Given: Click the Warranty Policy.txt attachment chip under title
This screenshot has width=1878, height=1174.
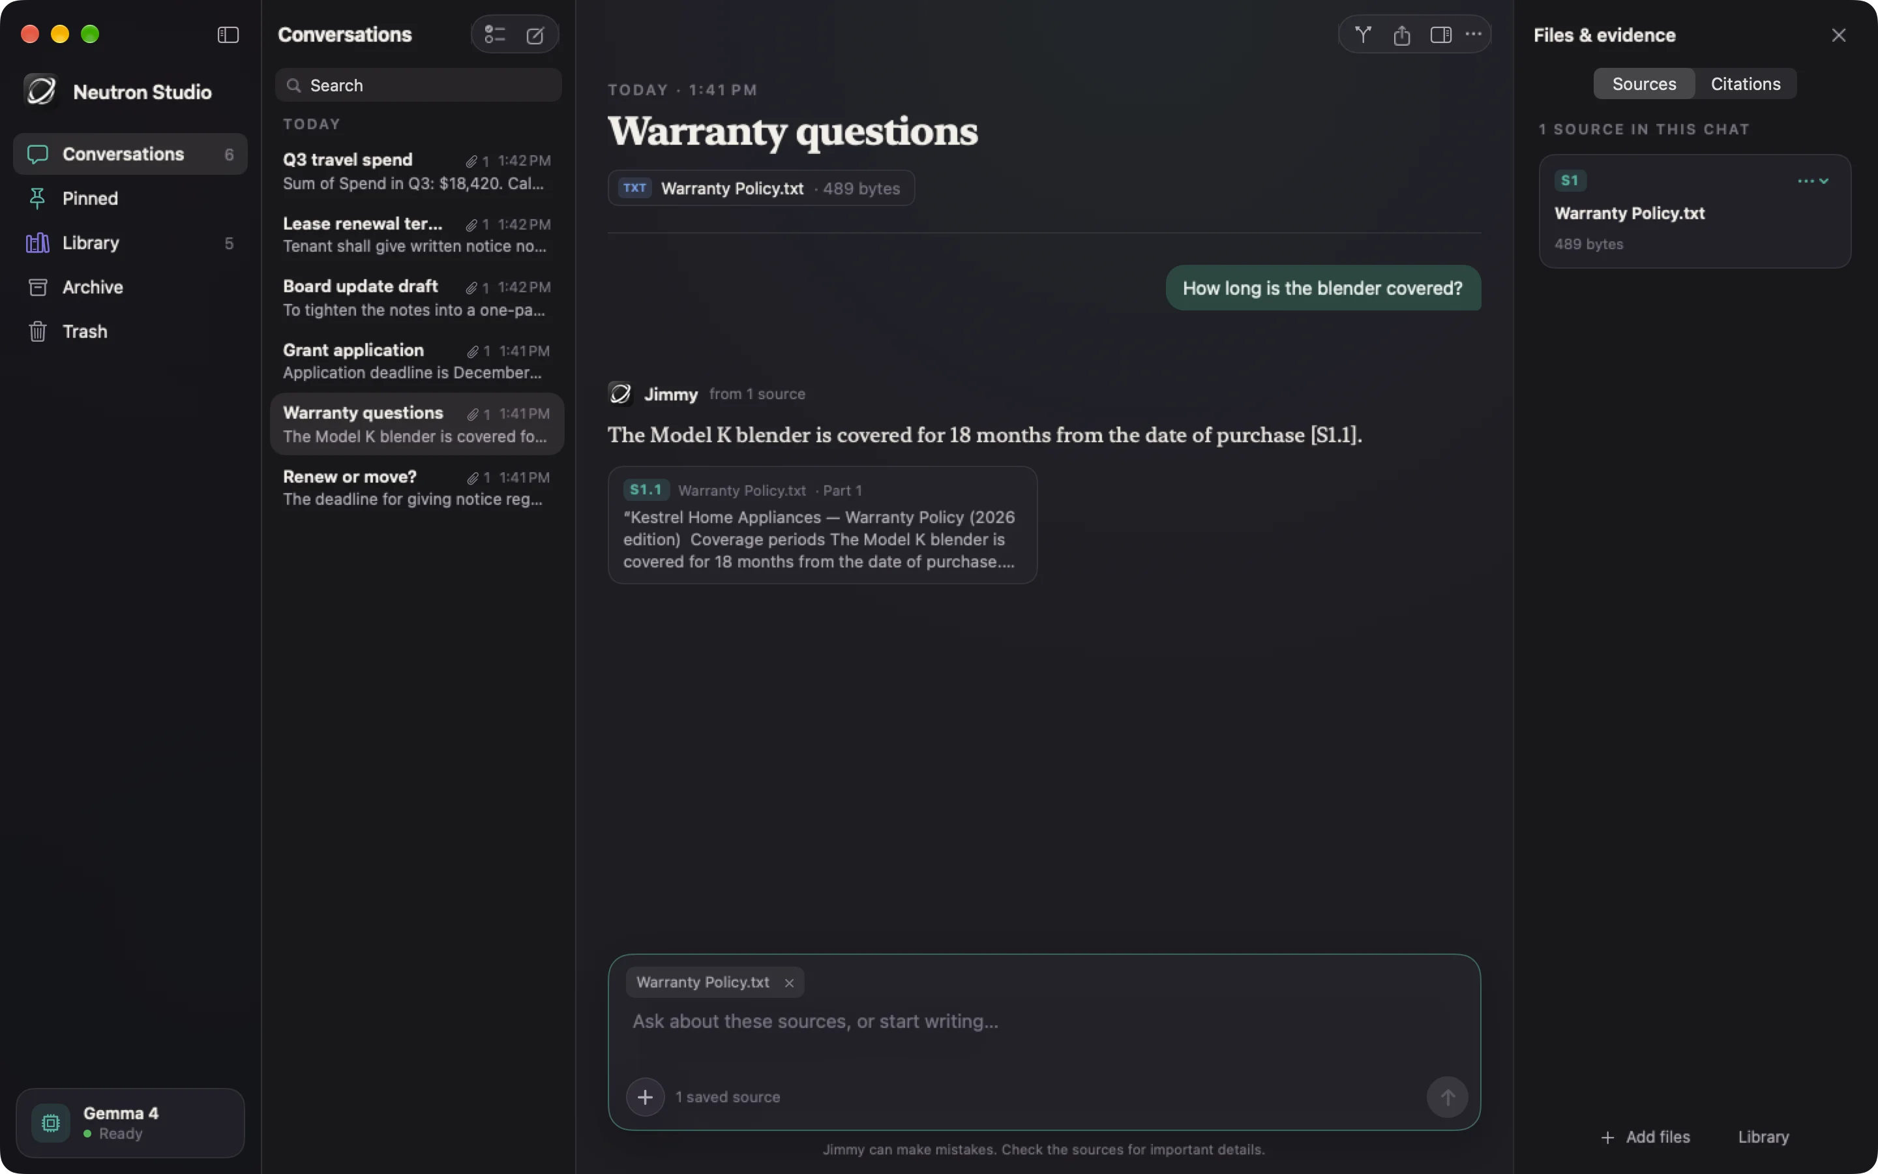Looking at the screenshot, I should 760,188.
